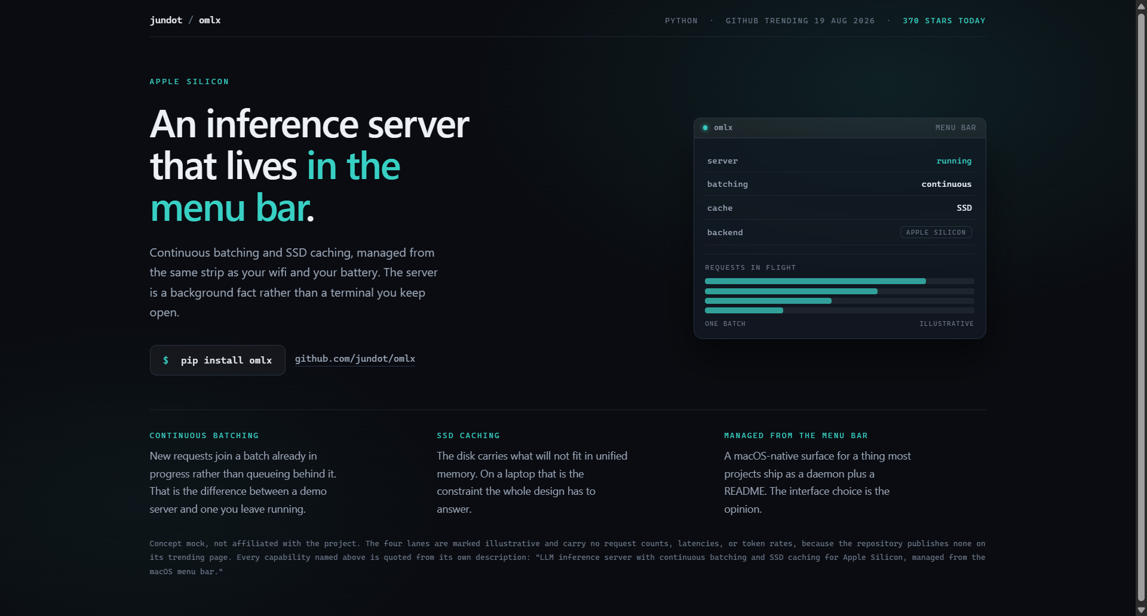Click GITHUB TRENDING 19 AUG 2026 text
1147x616 pixels.
click(x=800, y=21)
